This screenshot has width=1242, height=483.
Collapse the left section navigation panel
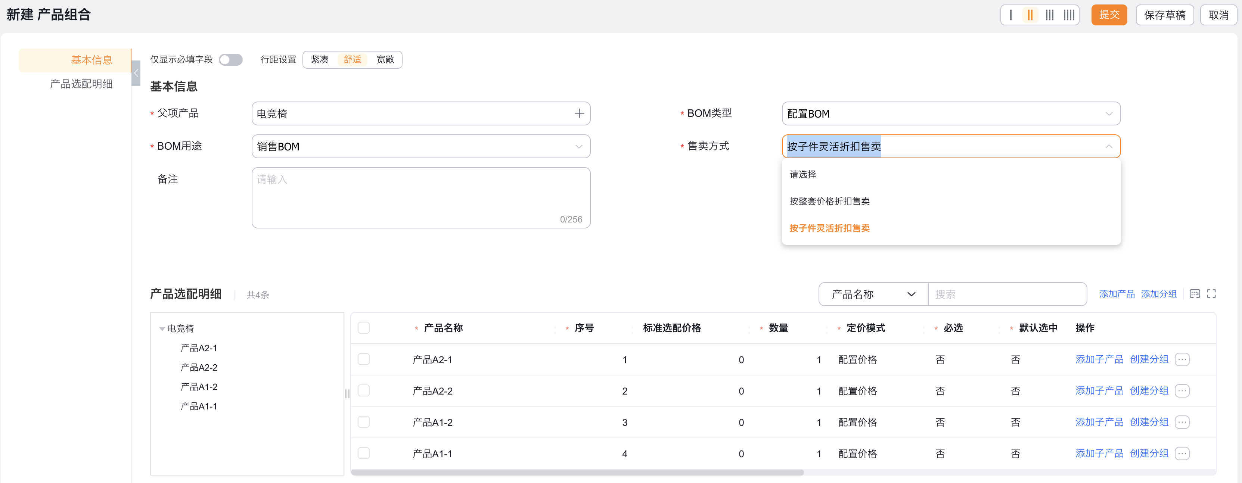(136, 73)
